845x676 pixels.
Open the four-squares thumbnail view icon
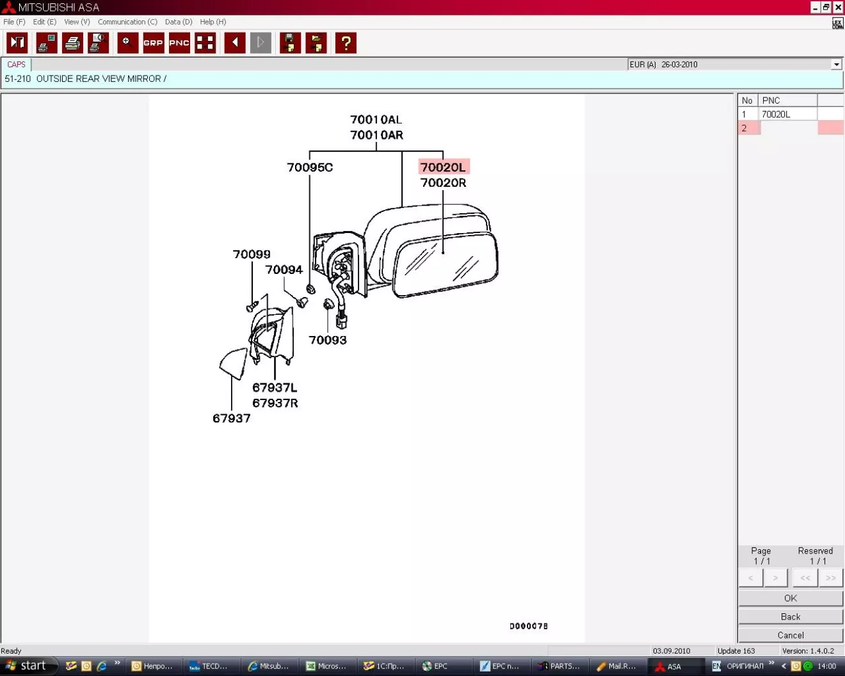coord(205,43)
